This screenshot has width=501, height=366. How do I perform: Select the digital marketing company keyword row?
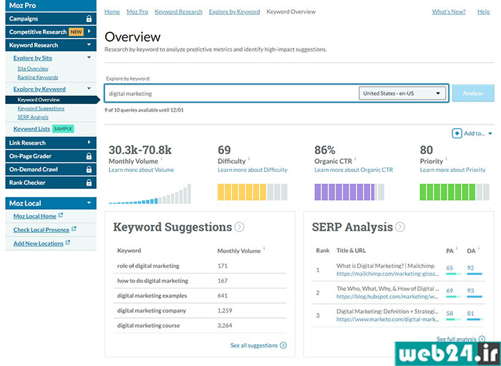[200, 310]
